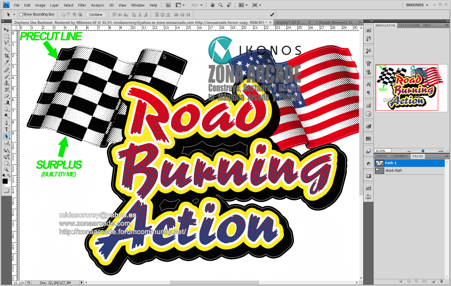Select the Crop tool

[x=6, y=56]
